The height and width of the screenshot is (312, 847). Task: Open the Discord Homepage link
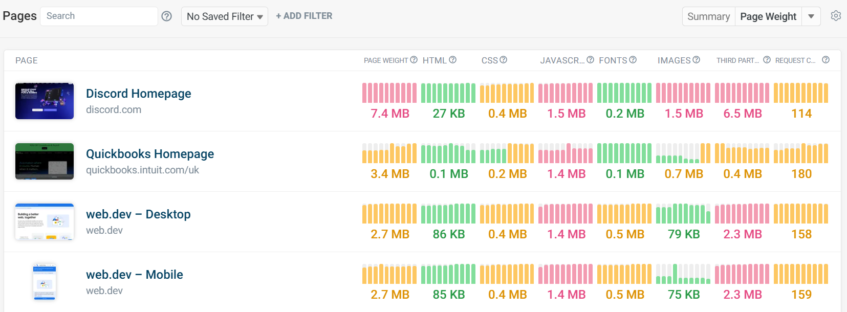click(138, 94)
